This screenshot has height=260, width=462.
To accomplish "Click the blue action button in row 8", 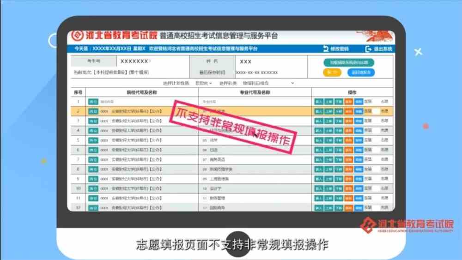I will point(359,169).
